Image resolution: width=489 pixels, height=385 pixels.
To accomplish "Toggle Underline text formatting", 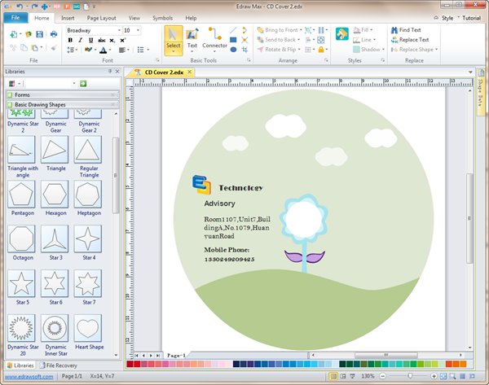I will pos(91,40).
